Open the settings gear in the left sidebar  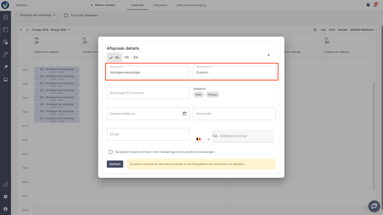pyautogui.click(x=5, y=197)
